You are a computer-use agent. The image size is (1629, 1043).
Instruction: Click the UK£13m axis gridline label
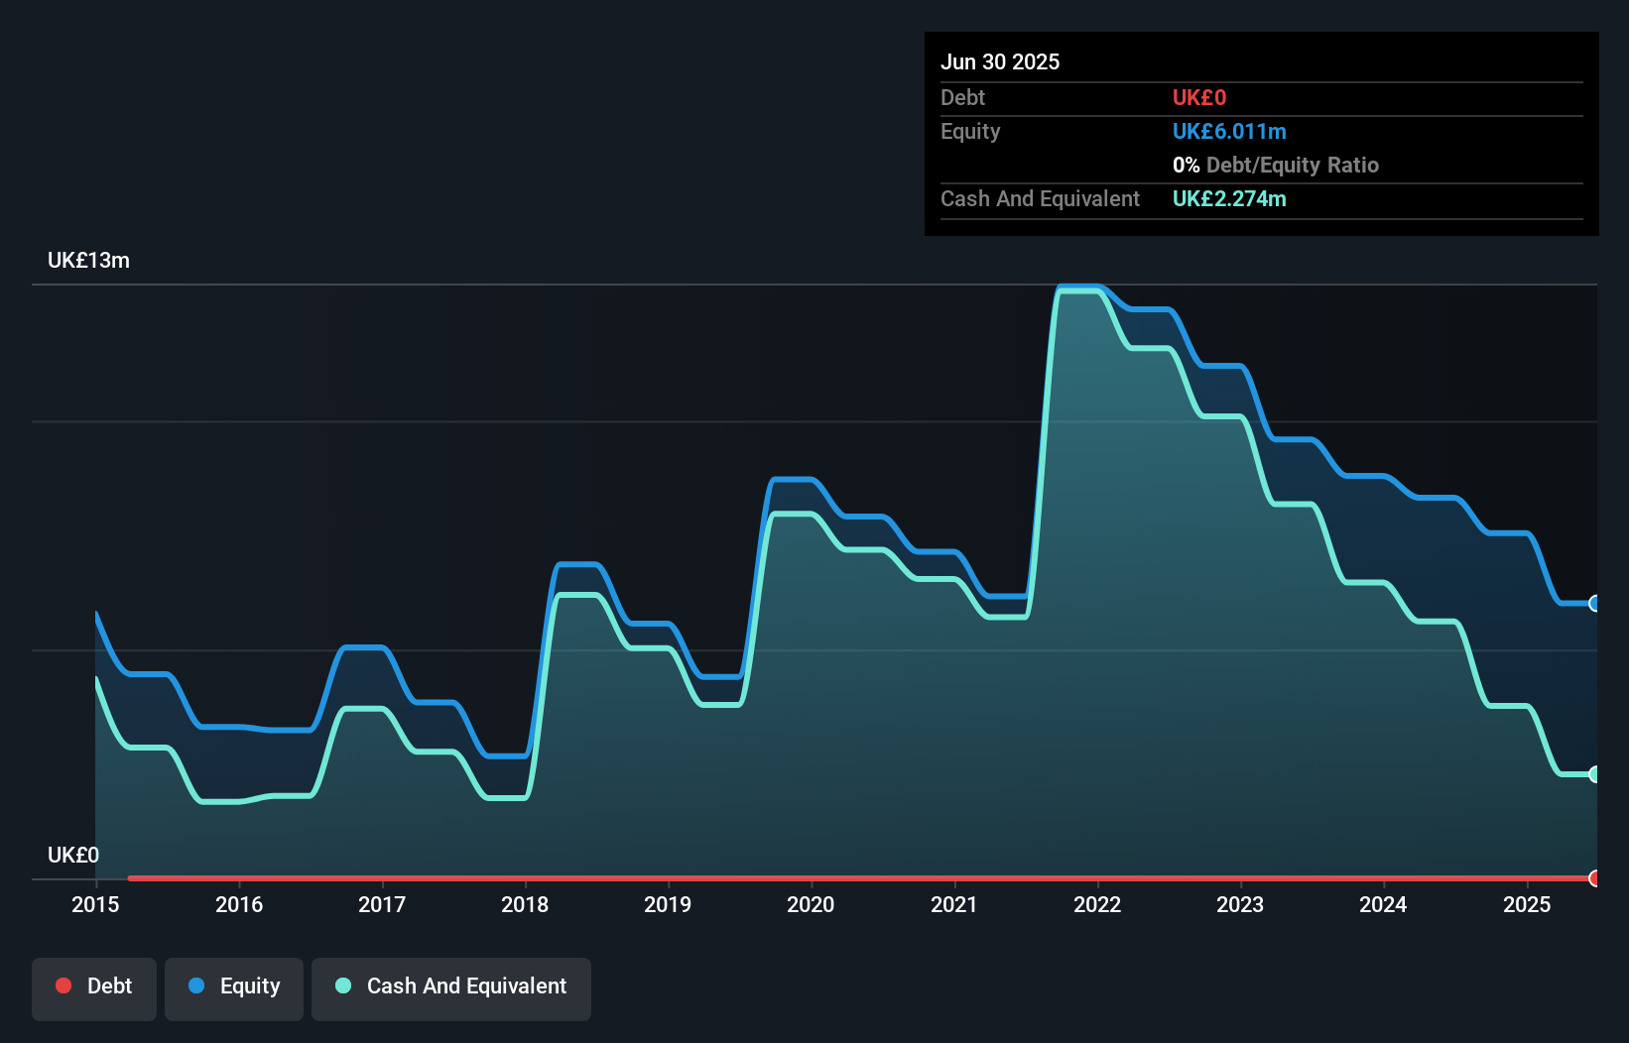87,260
